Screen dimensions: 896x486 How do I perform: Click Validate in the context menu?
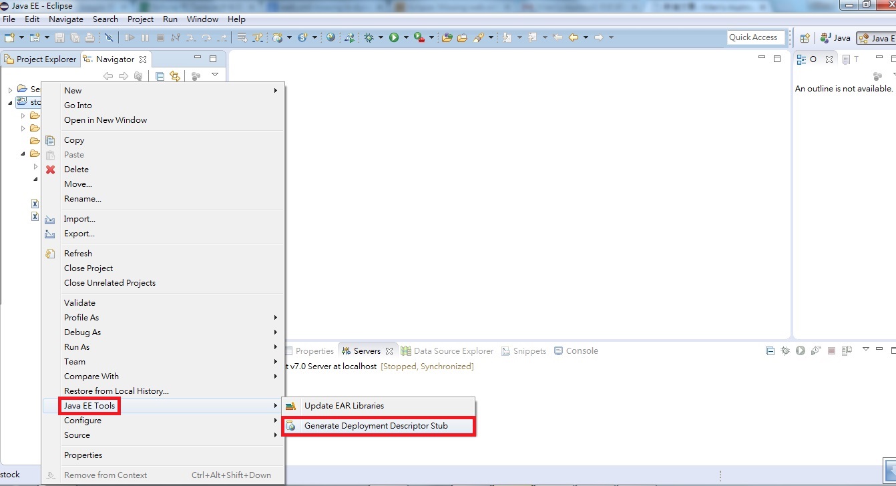click(x=164, y=303)
